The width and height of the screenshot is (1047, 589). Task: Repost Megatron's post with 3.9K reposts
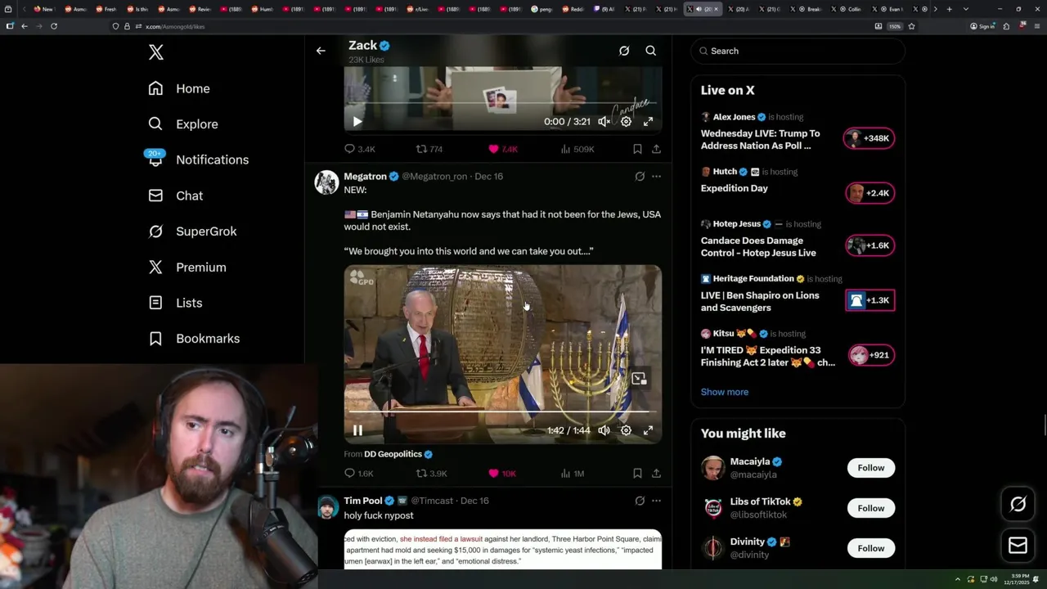pyautogui.click(x=431, y=474)
